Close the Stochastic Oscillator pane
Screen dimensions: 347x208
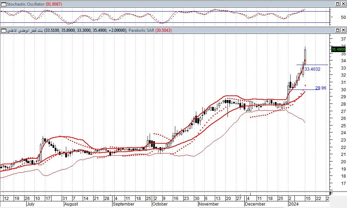[343, 4]
